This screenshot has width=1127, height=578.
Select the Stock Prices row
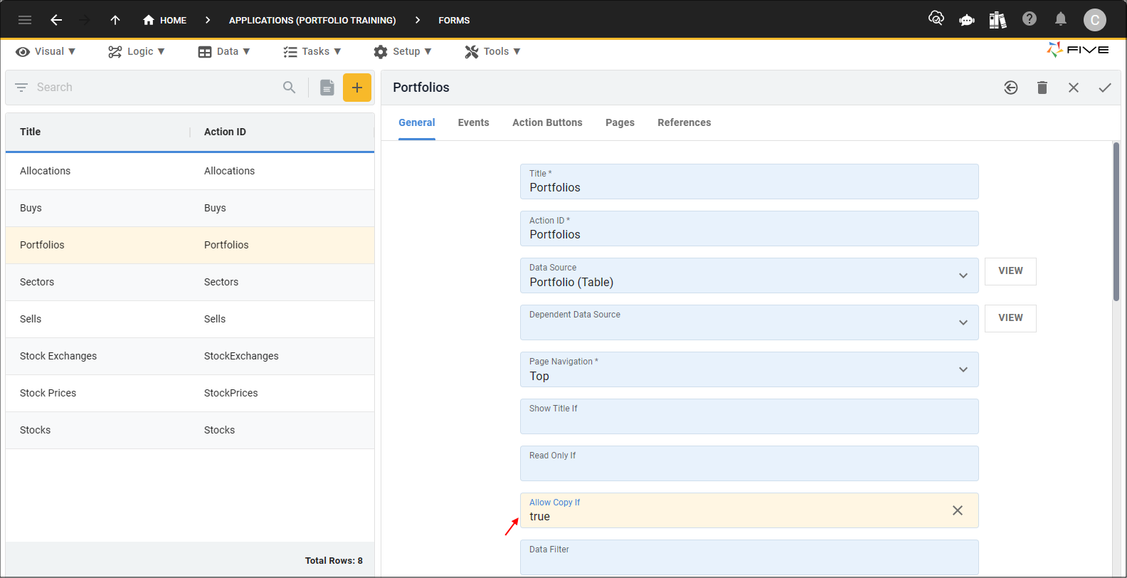pyautogui.click(x=190, y=393)
